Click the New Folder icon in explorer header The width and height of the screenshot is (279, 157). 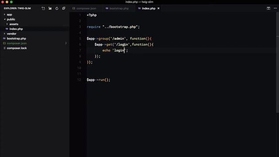tap(50, 8)
